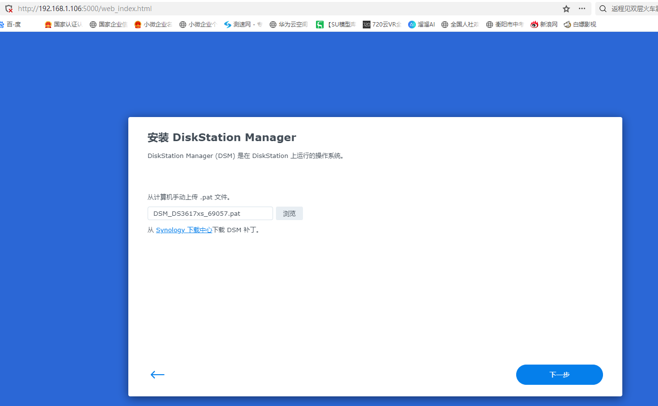658x406 pixels.
Task: Open the SU模型库 bookmark
Action: point(336,24)
